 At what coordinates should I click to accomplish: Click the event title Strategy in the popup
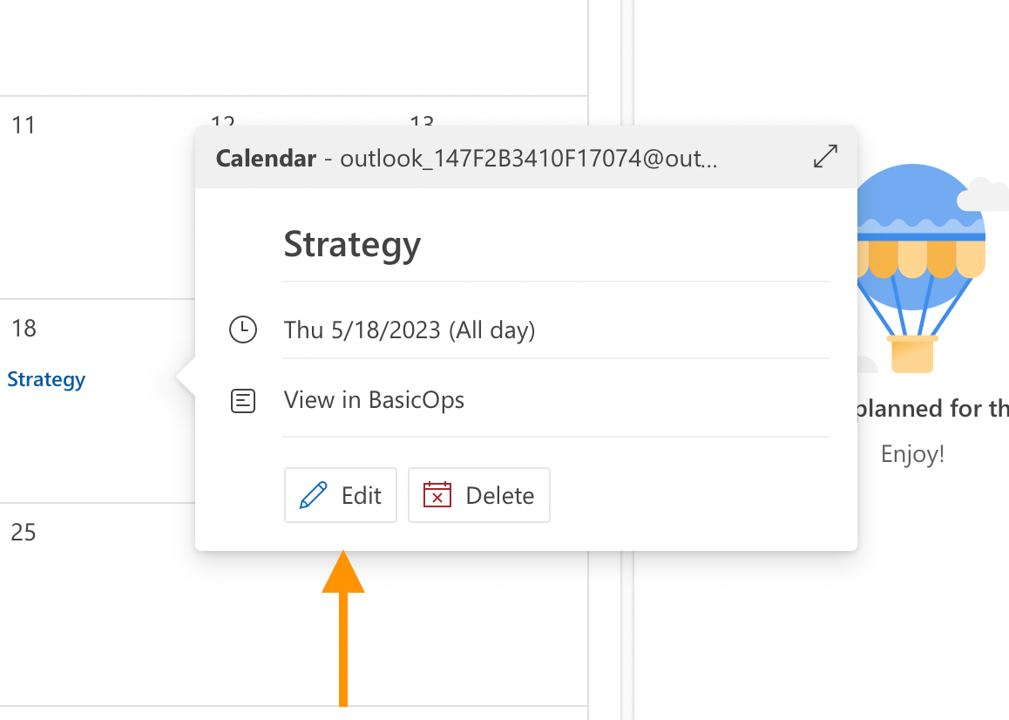click(x=352, y=244)
